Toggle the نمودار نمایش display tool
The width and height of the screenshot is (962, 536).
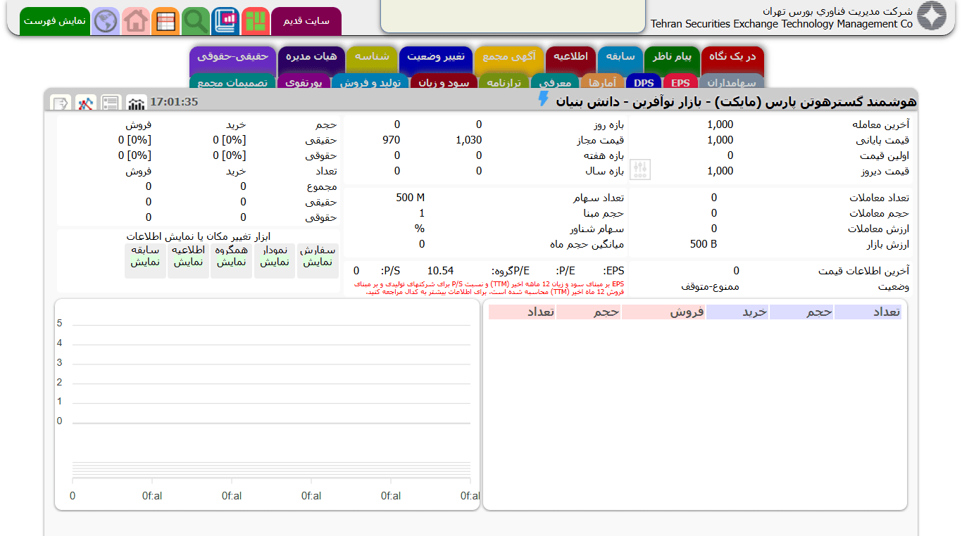coord(275,260)
